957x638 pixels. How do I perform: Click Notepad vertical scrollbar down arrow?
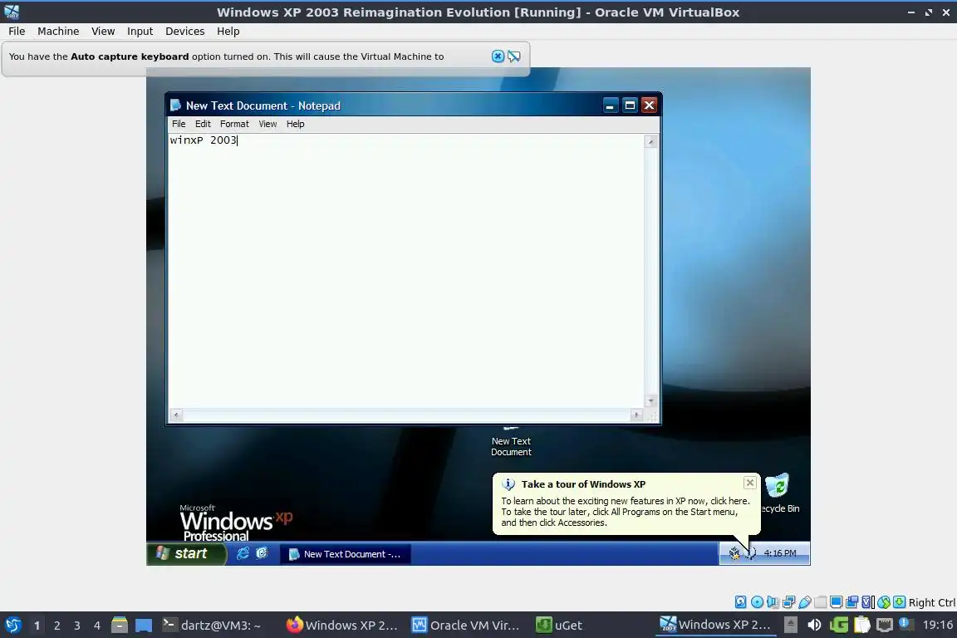(650, 401)
